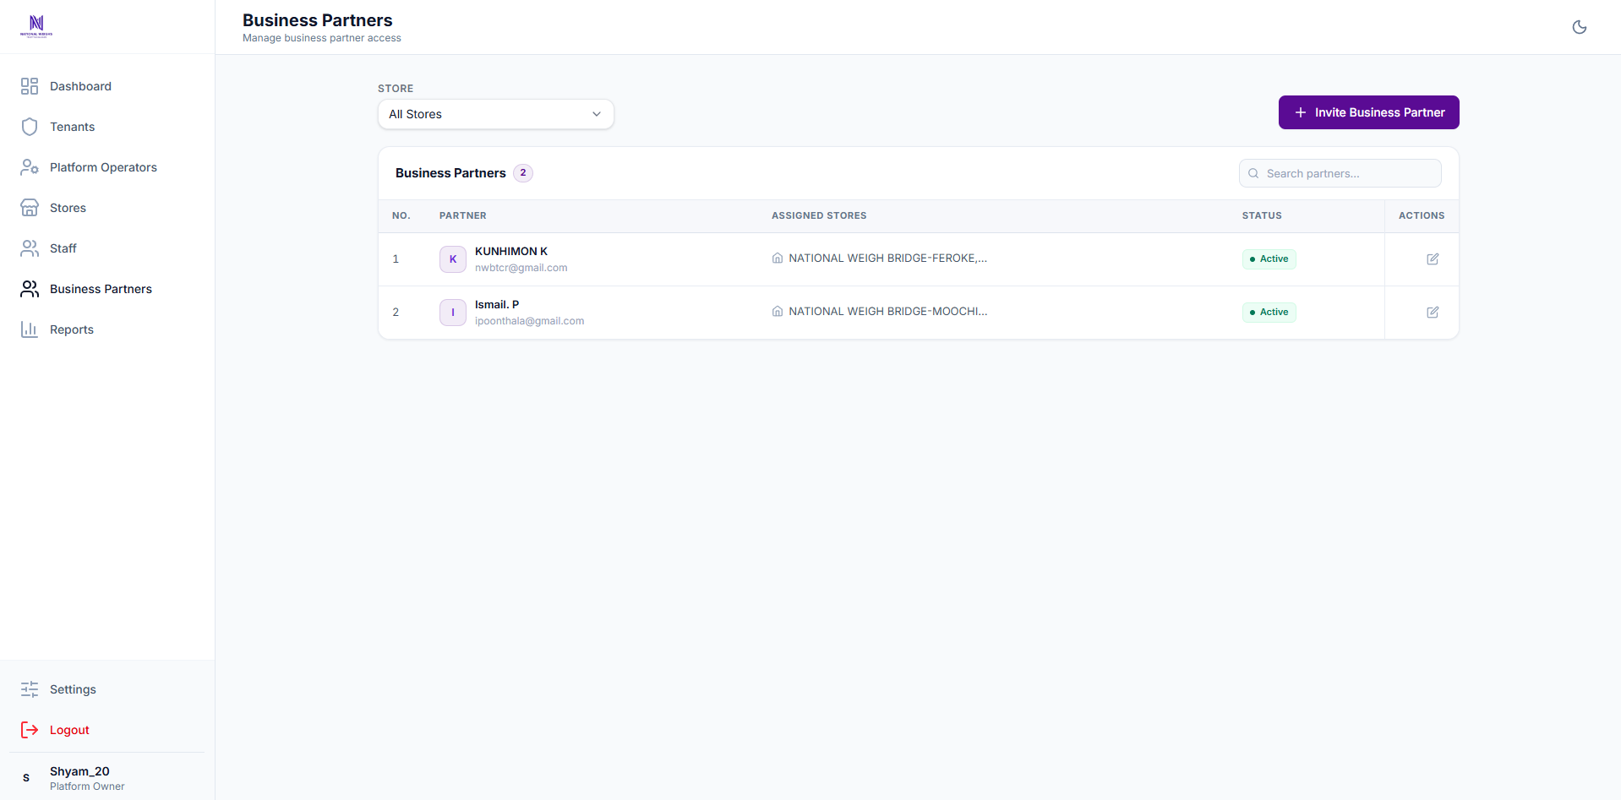This screenshot has width=1621, height=800.
Task: Go to Platform Operators page
Action: (107, 167)
